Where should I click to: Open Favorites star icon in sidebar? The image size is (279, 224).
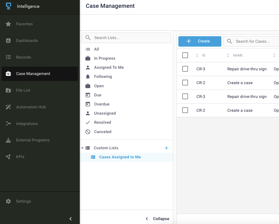pos(8,24)
